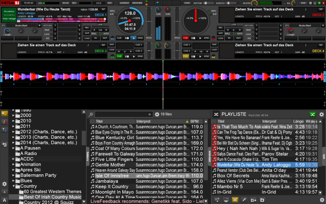The height and width of the screenshot is (204, 326).
Task: Toggle Deck 2 VINYL mode LED
Action: (x=209, y=11)
